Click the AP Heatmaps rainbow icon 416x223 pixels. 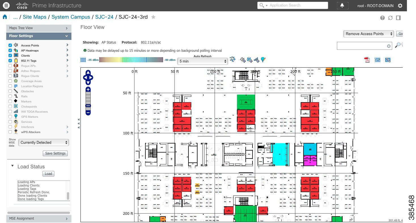16,50
